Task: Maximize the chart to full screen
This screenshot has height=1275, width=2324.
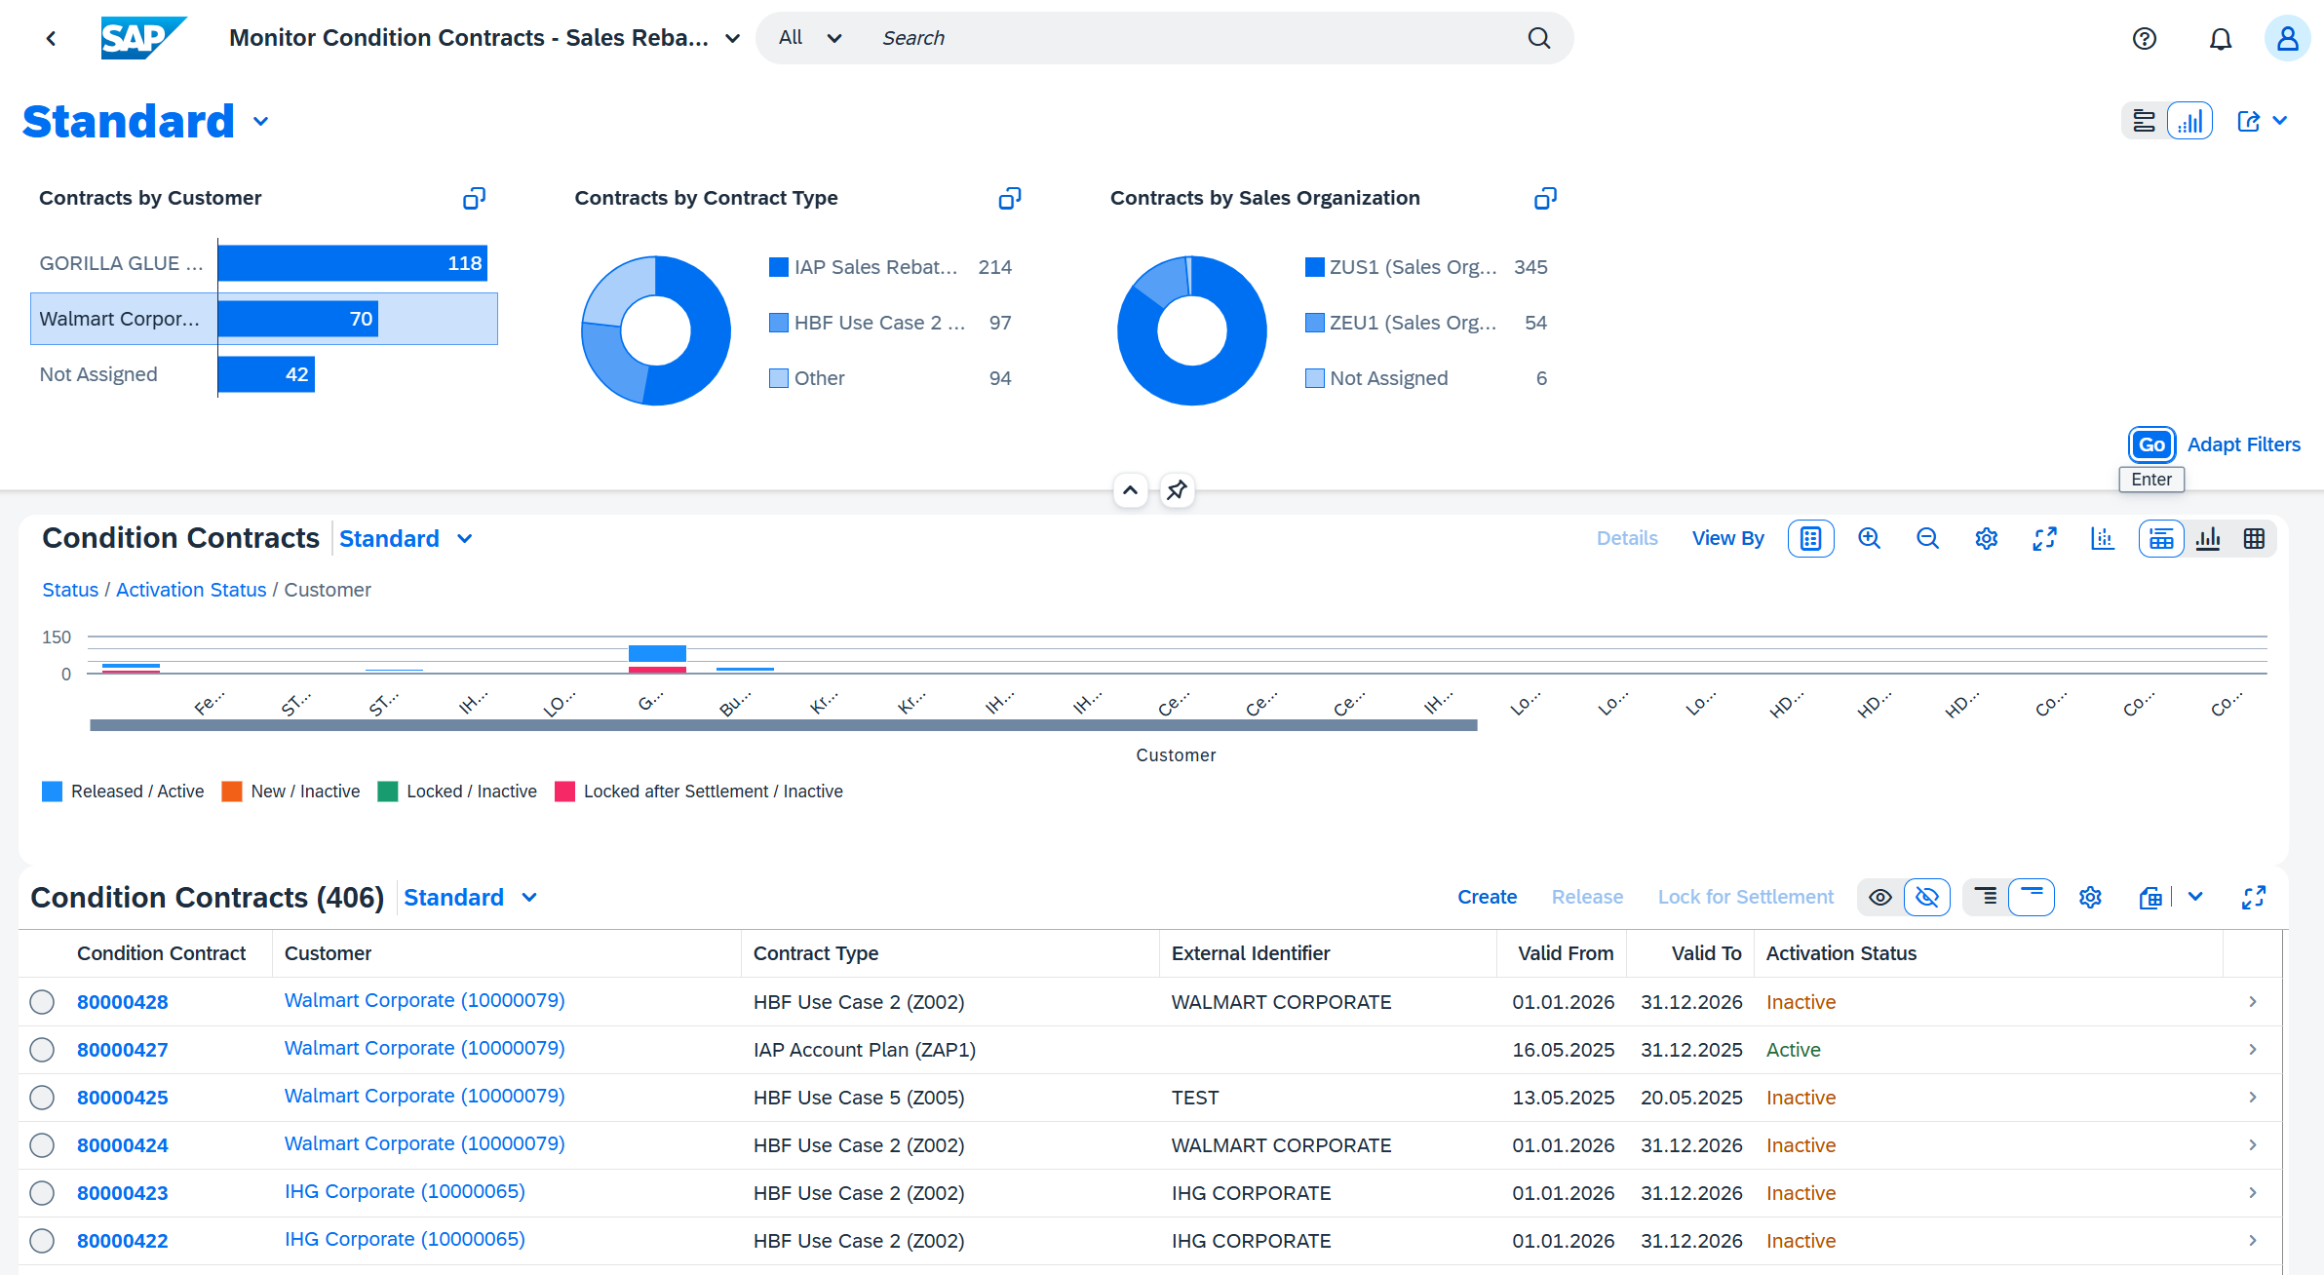Action: click(2044, 539)
